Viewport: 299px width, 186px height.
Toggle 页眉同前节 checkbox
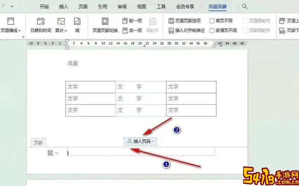click(245, 21)
